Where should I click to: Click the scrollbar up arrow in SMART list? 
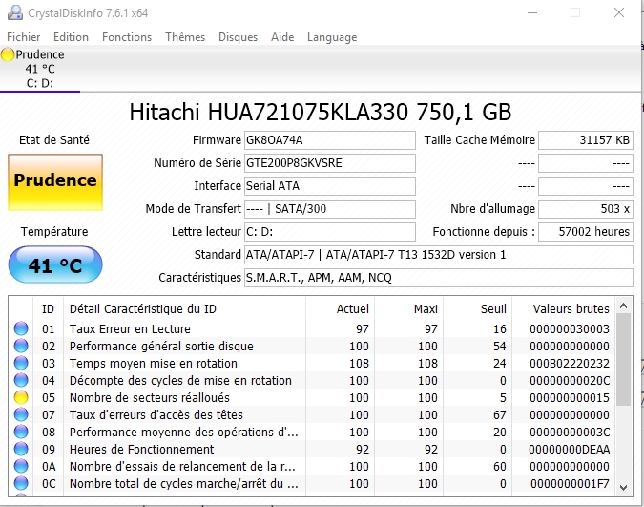pos(623,306)
